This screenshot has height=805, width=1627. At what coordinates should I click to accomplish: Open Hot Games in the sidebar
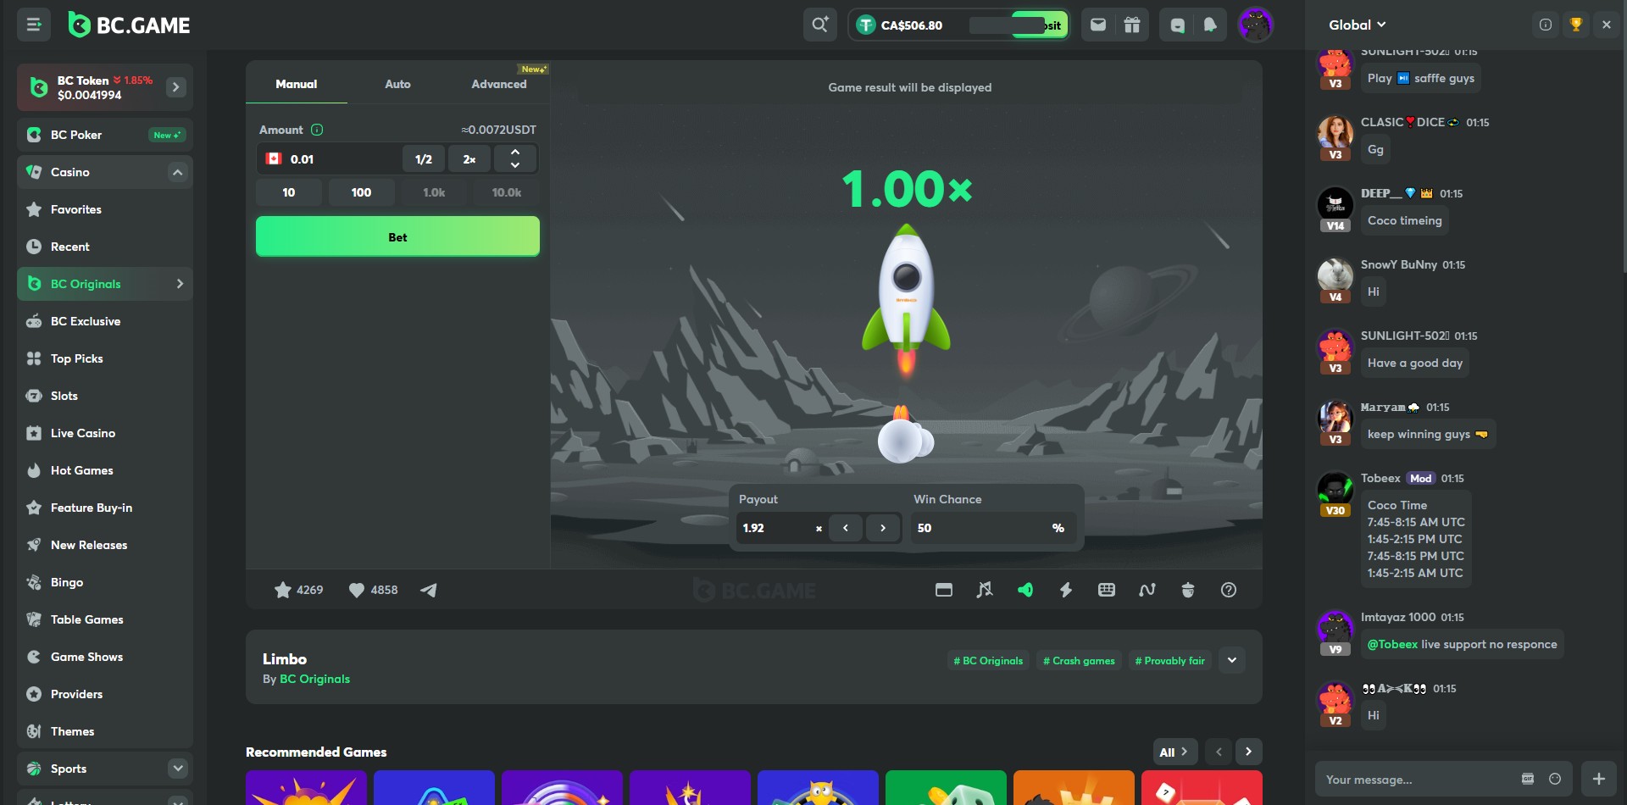105,470
